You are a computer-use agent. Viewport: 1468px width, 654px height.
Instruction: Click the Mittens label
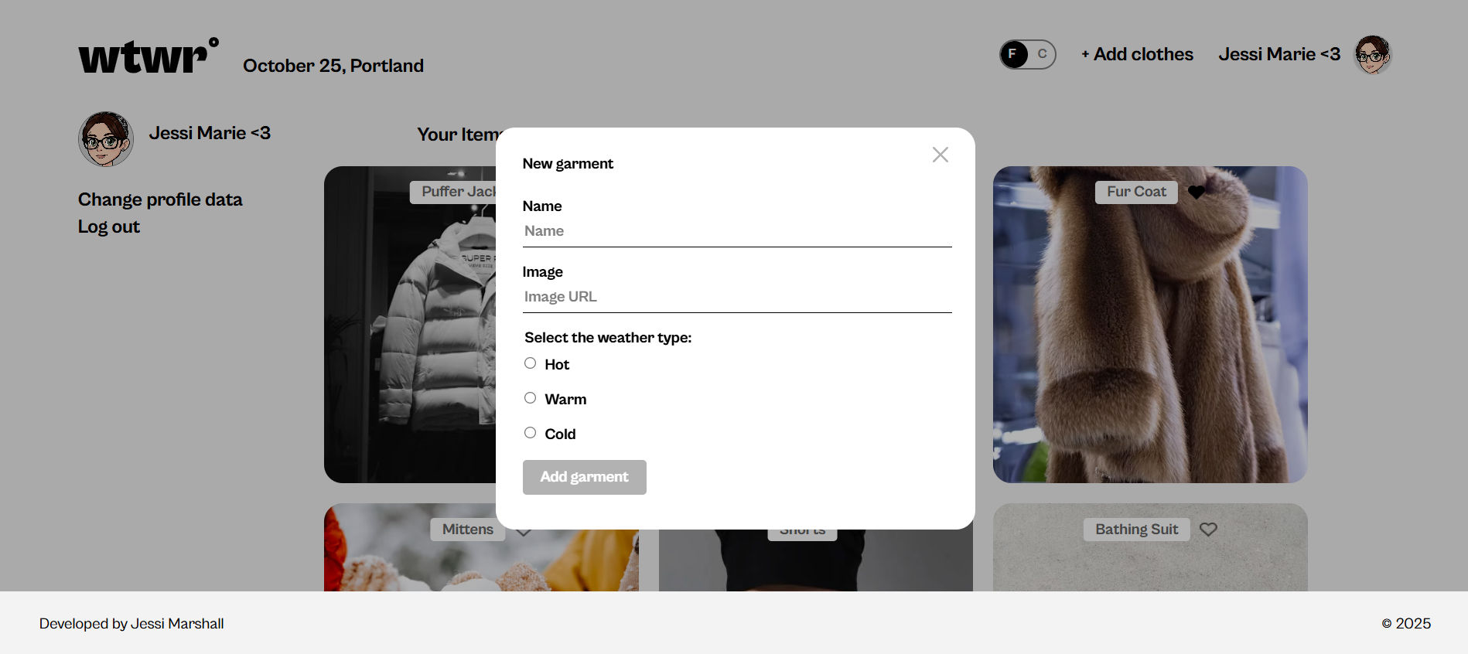click(x=468, y=530)
